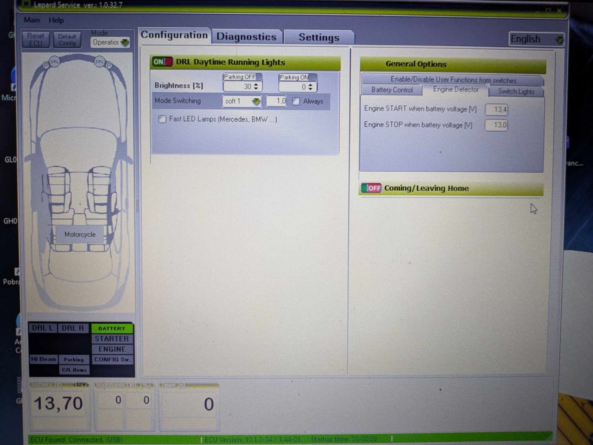The width and height of the screenshot is (593, 445).
Task: Click the C/L Home status indicator
Action: (74, 370)
